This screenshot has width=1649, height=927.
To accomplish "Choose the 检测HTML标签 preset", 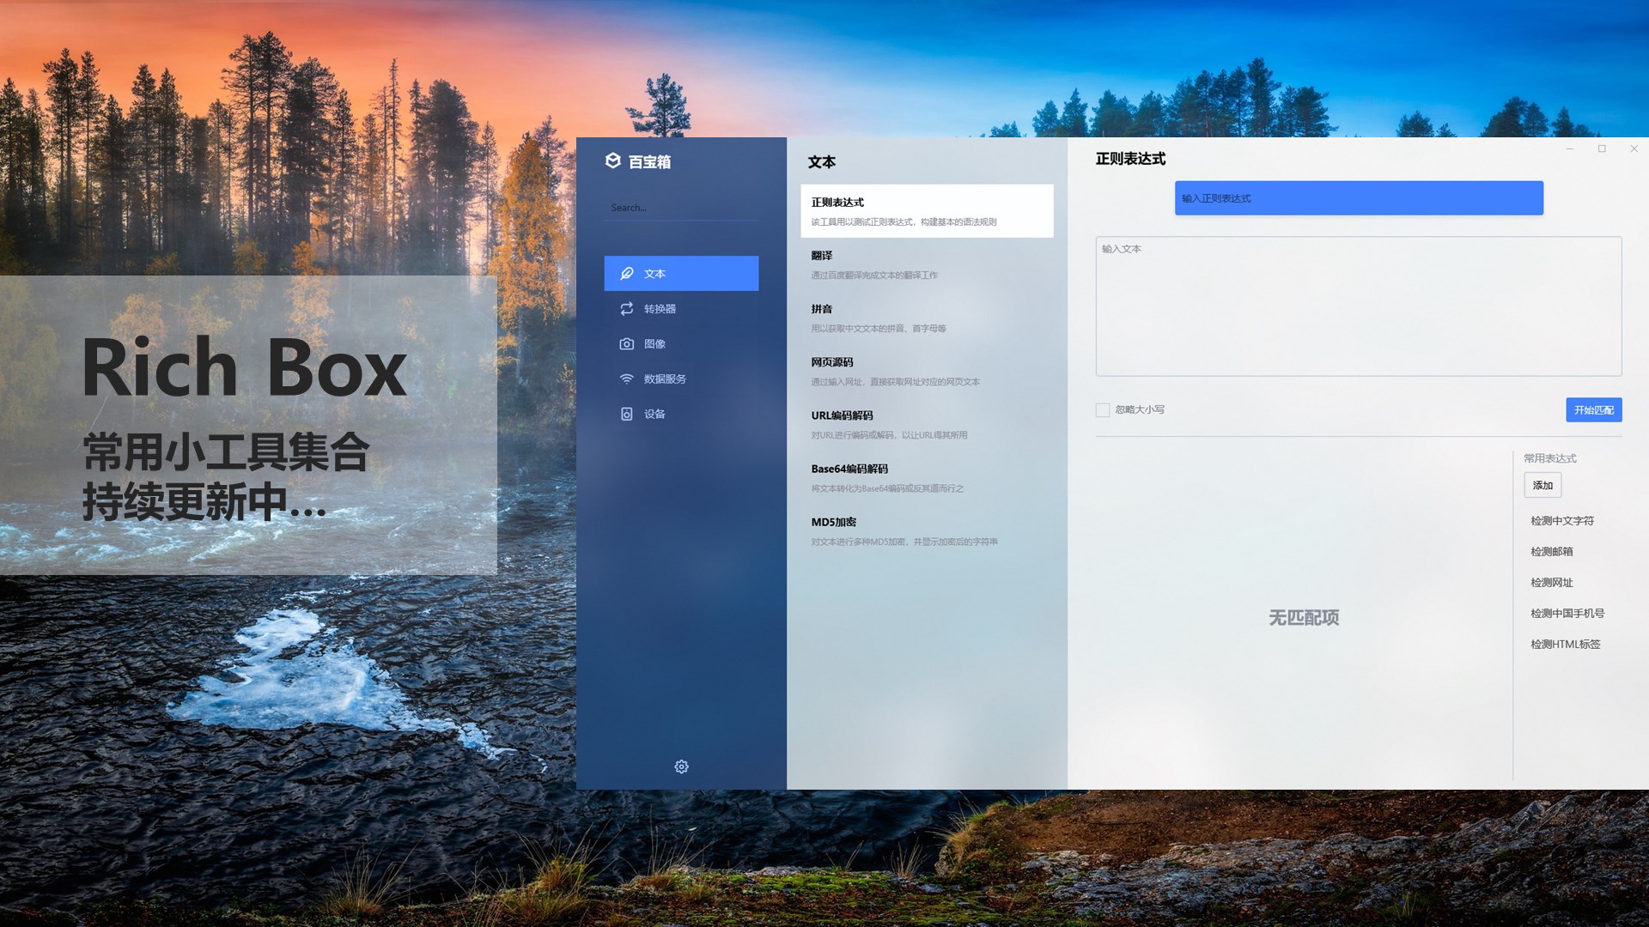I will pyautogui.click(x=1565, y=645).
